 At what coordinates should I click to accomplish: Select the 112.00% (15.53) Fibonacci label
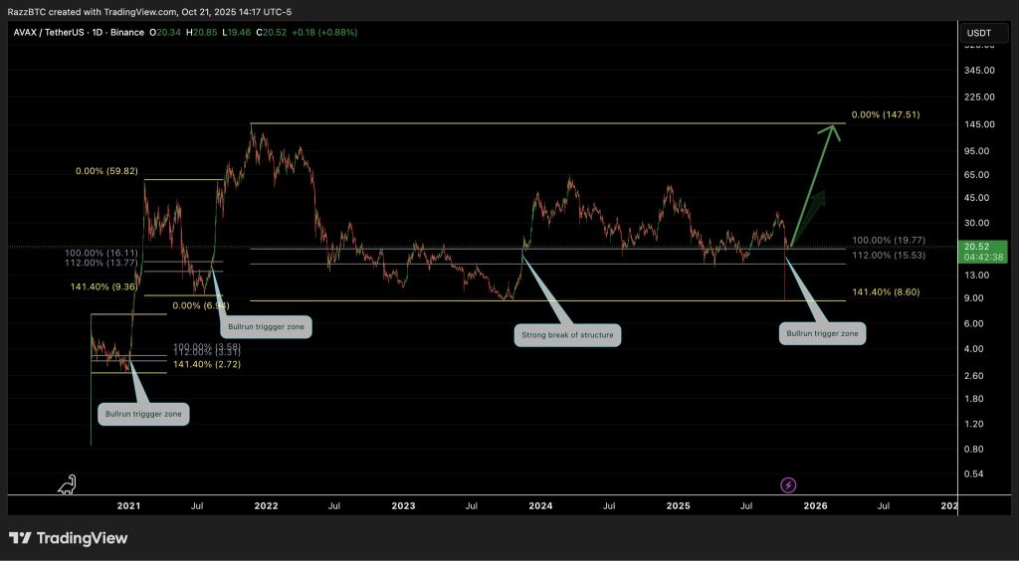889,256
